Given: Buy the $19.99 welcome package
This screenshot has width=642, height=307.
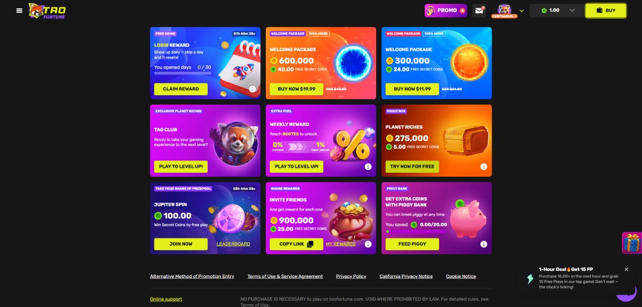Looking at the screenshot, I should point(296,89).
